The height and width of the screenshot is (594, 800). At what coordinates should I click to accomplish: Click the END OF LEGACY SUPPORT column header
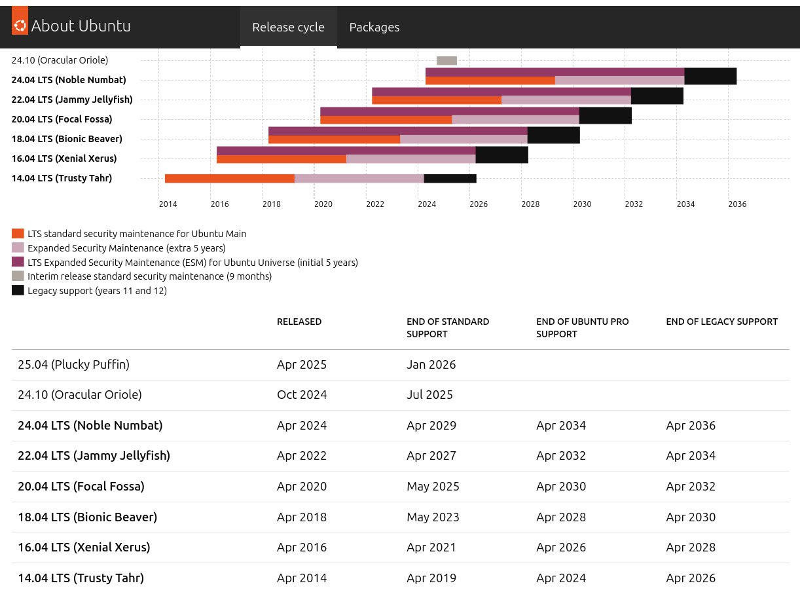tap(721, 322)
